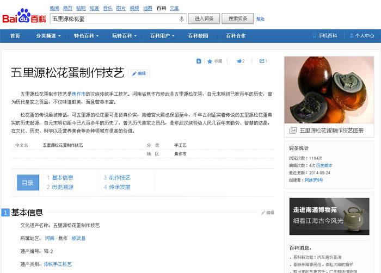The width and height of the screenshot is (381, 273).
Task: Switch to the 新闻 top tab
Action: (x=54, y=9)
